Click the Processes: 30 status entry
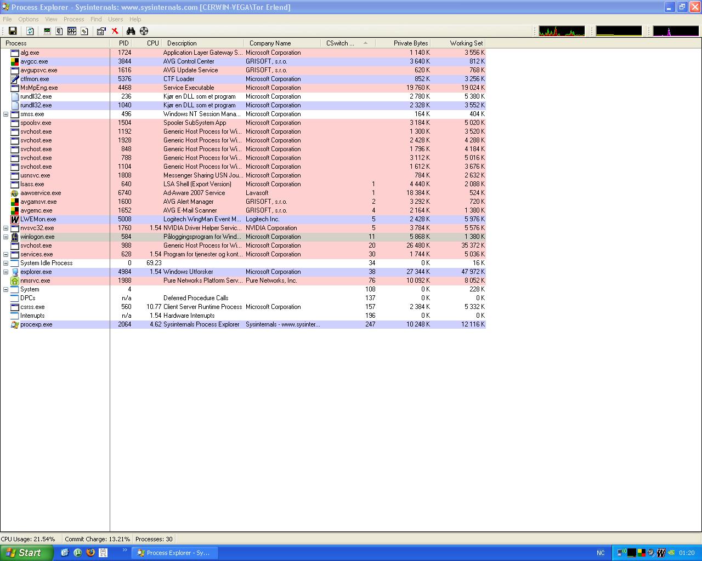 coord(154,539)
